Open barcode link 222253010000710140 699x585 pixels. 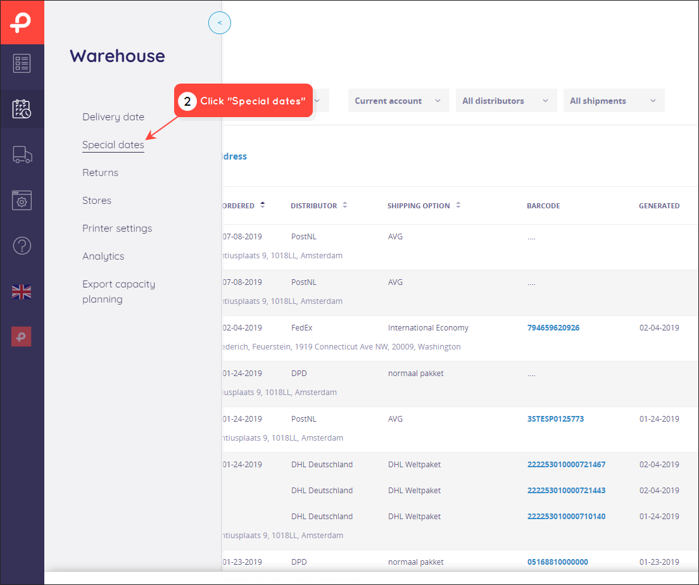[x=566, y=517]
